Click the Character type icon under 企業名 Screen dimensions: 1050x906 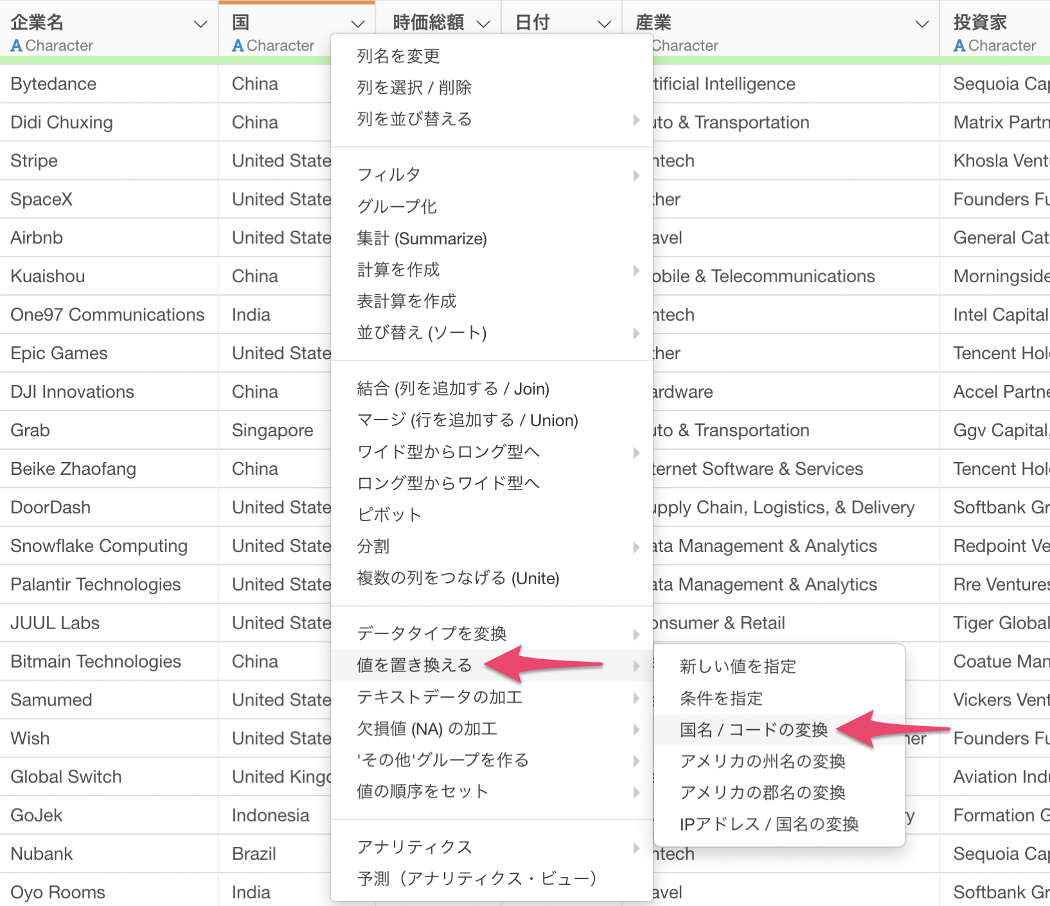coord(17,46)
